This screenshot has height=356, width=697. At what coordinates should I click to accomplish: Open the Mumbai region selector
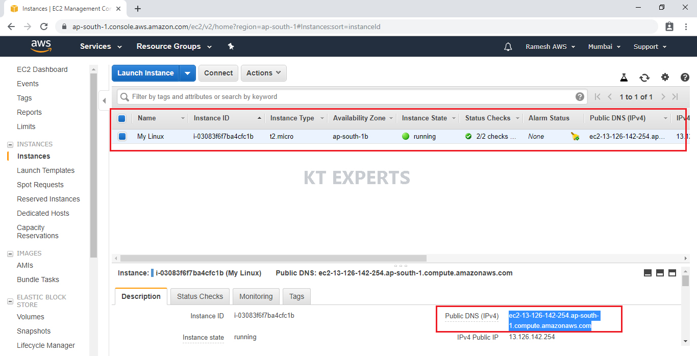pos(605,47)
